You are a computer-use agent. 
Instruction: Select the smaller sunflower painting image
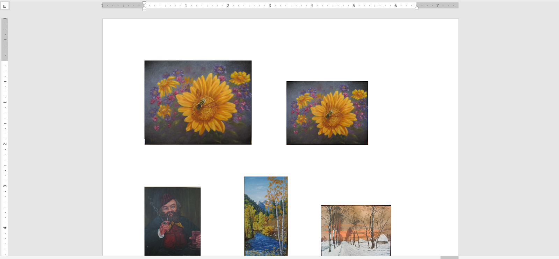pos(327,113)
